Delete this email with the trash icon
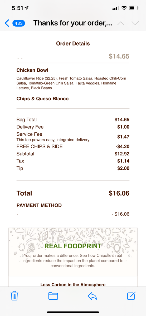The width and height of the screenshot is (146, 316). pos(14,296)
